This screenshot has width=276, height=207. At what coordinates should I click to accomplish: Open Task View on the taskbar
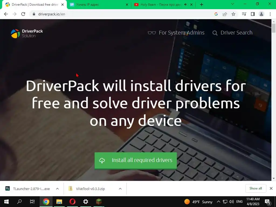click(x=32, y=202)
